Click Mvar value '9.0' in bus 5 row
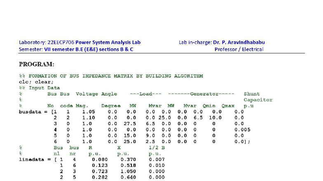The width and height of the screenshot is (323, 181). pos(150,135)
